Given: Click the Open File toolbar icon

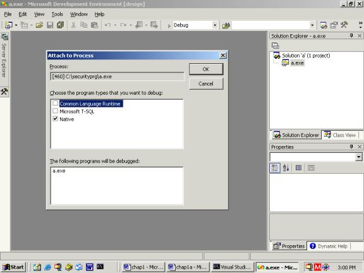Looking at the screenshot, I should [x=39, y=25].
